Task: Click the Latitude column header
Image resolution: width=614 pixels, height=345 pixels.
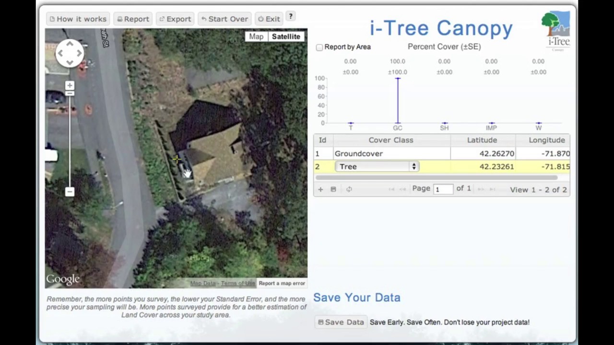Action: 482,140
